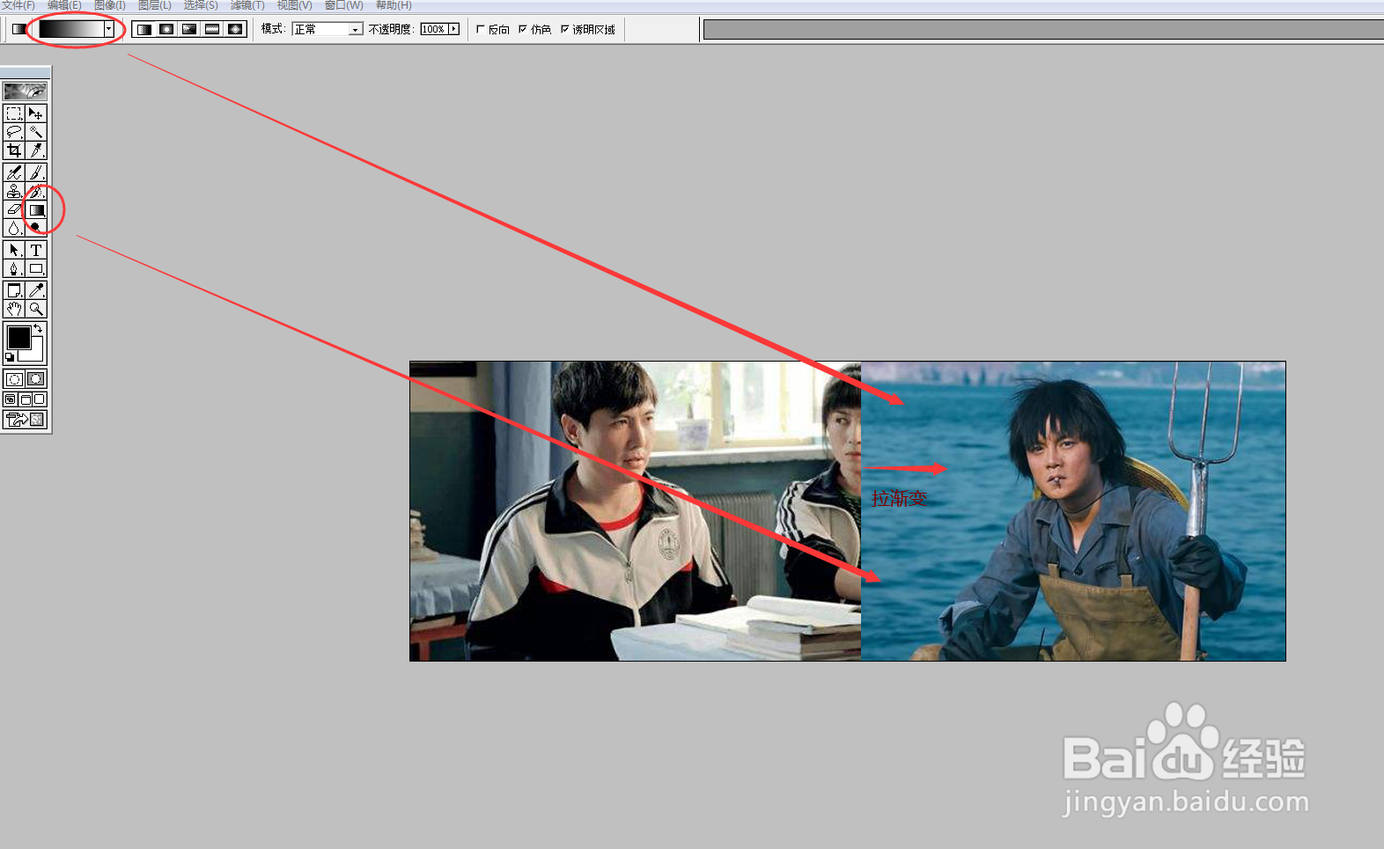
Task: Open the 编辑(E) menu
Action: pos(64,5)
